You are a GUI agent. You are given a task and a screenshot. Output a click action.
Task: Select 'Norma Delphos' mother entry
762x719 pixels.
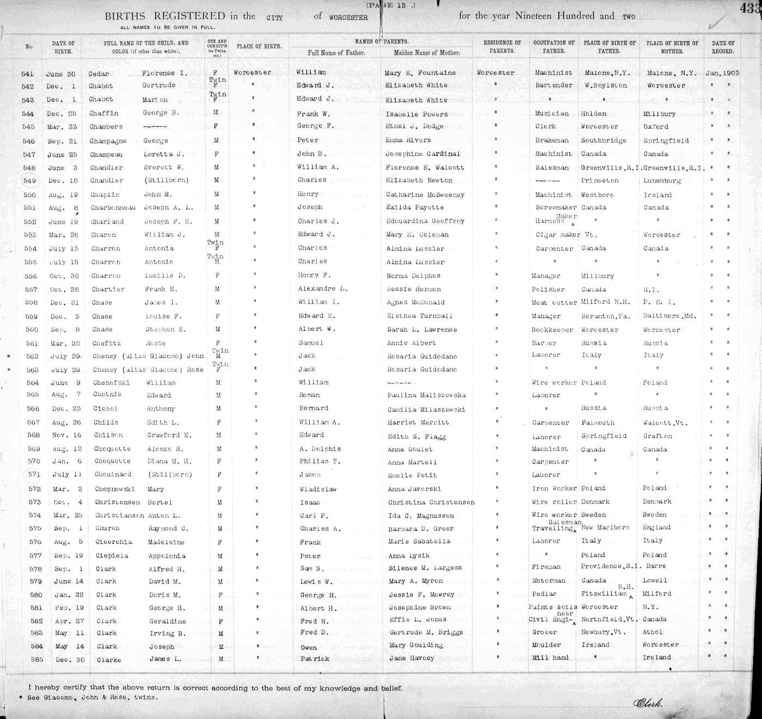pos(415,276)
